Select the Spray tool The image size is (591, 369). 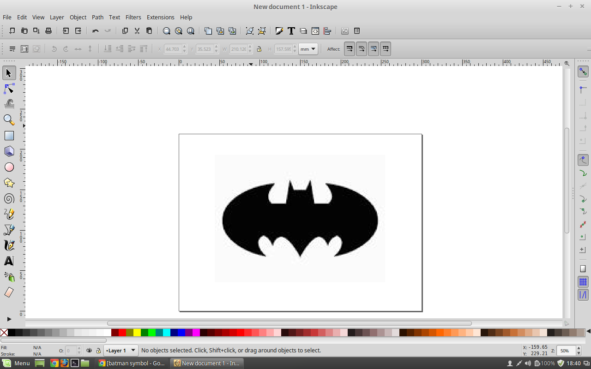(x=9, y=277)
